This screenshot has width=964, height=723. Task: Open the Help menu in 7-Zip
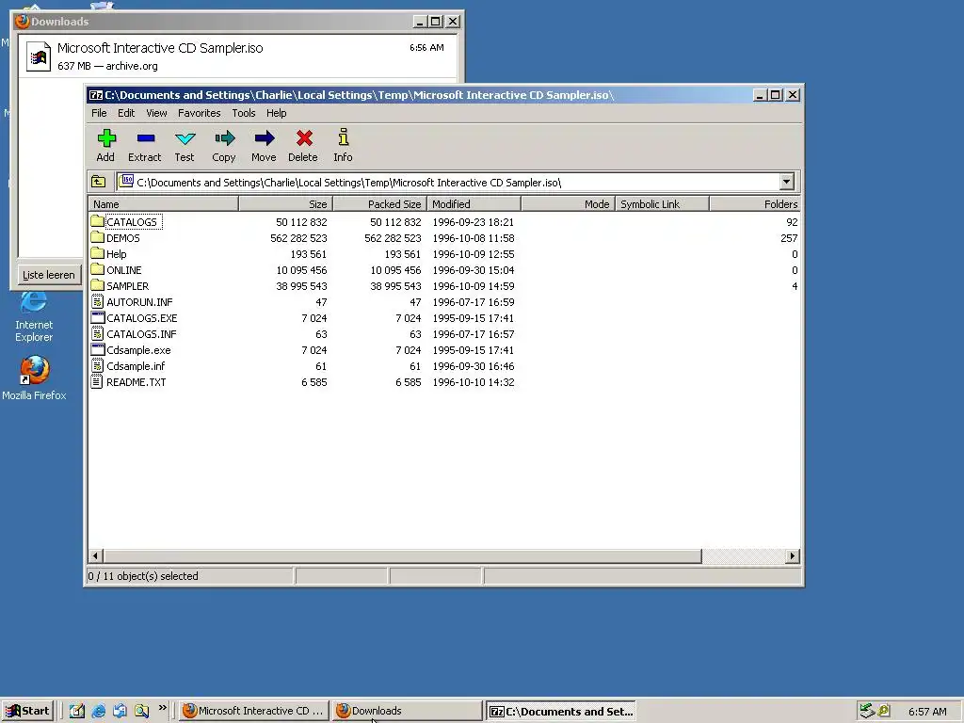(x=276, y=113)
